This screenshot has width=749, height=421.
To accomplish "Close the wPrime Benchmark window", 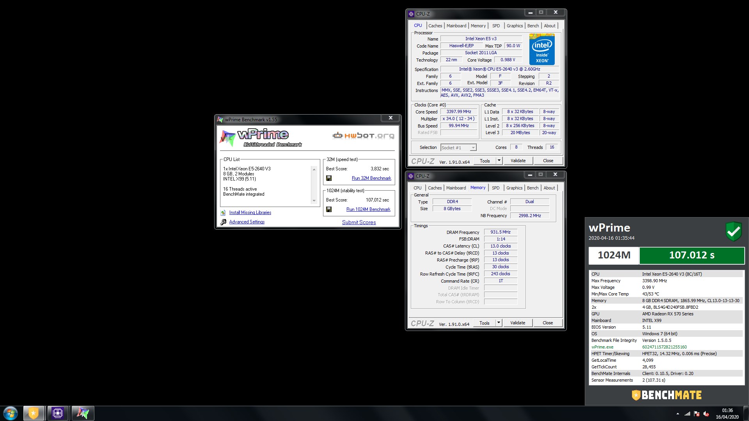I will coord(390,118).
